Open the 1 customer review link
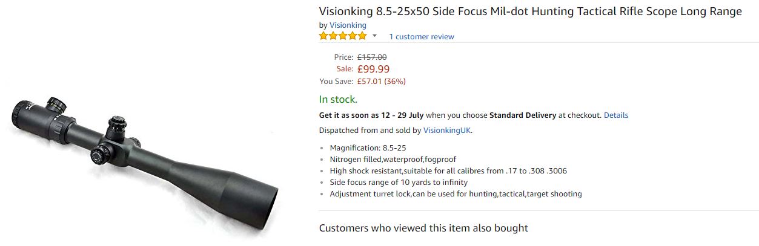Image resolution: width=759 pixels, height=246 pixels. tap(421, 37)
